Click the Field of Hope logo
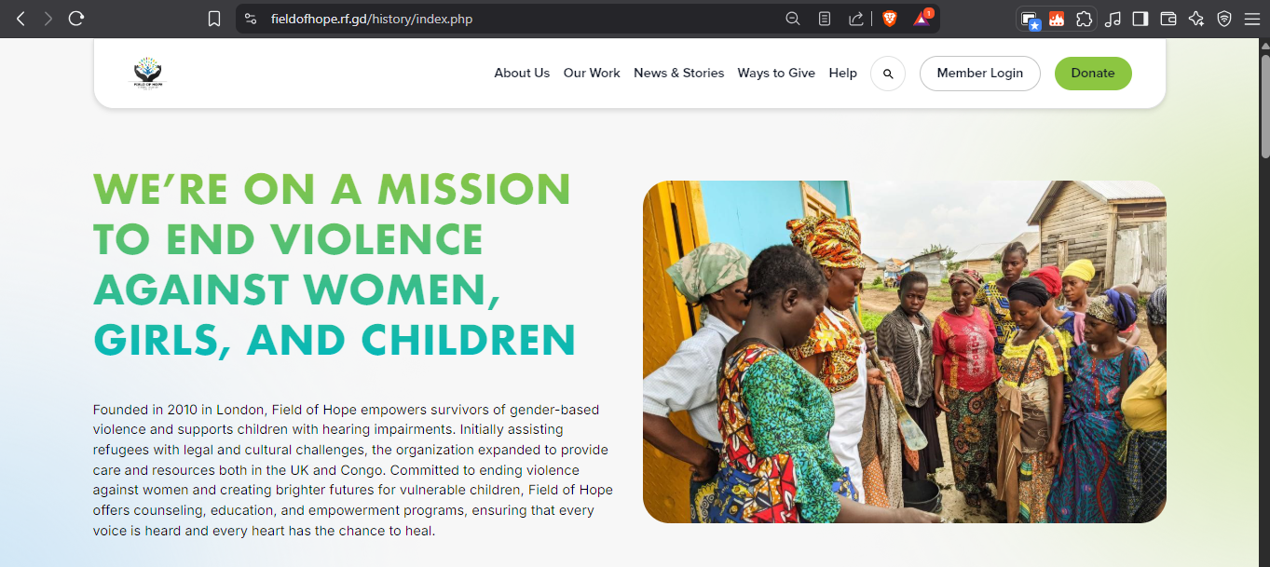Image resolution: width=1270 pixels, height=567 pixels. coord(147,74)
